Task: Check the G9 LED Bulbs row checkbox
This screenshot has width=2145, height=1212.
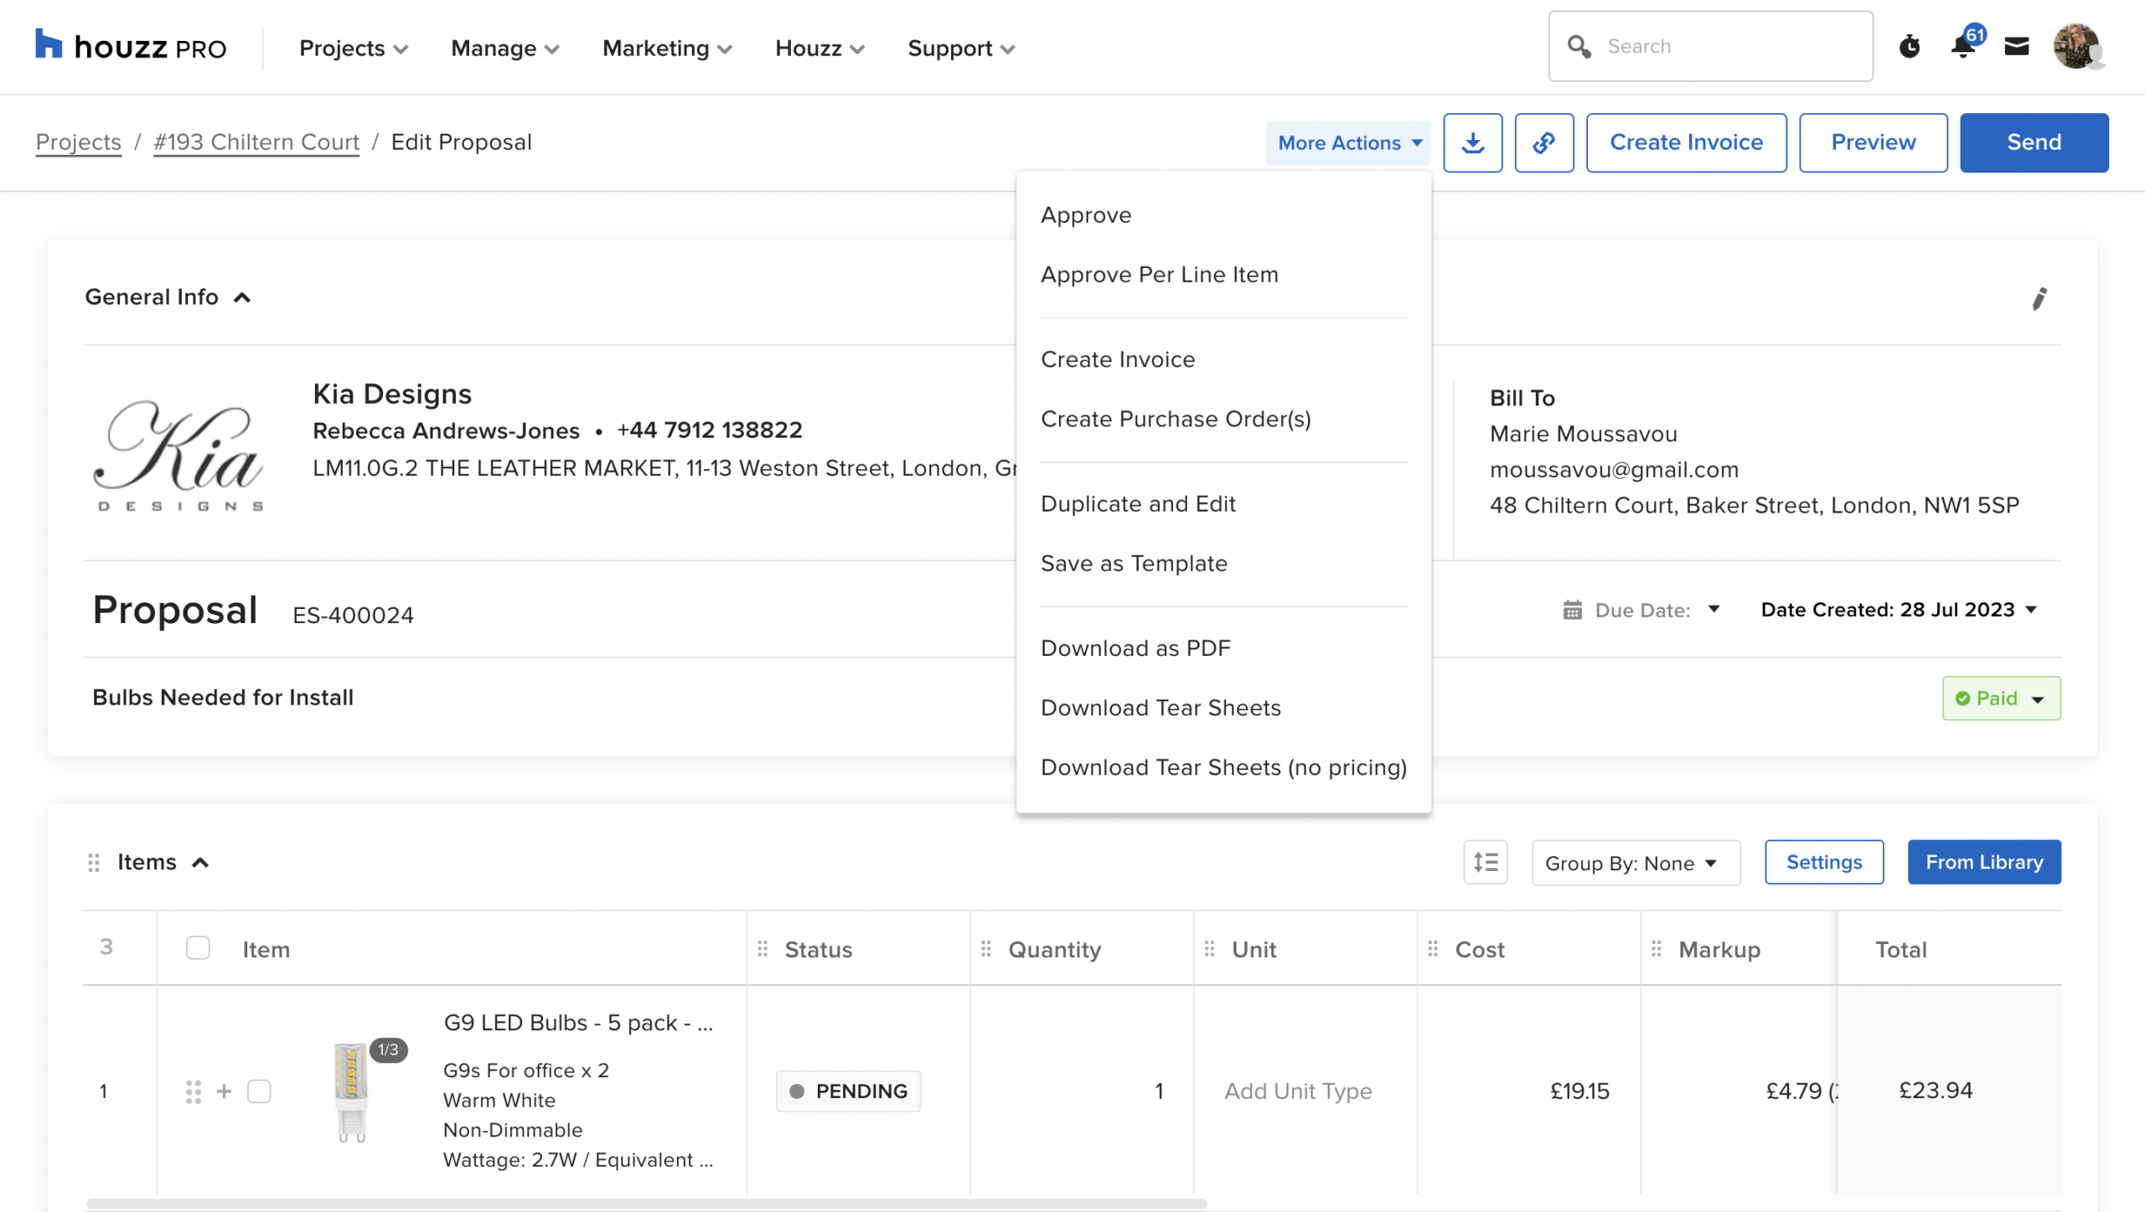Action: point(259,1091)
